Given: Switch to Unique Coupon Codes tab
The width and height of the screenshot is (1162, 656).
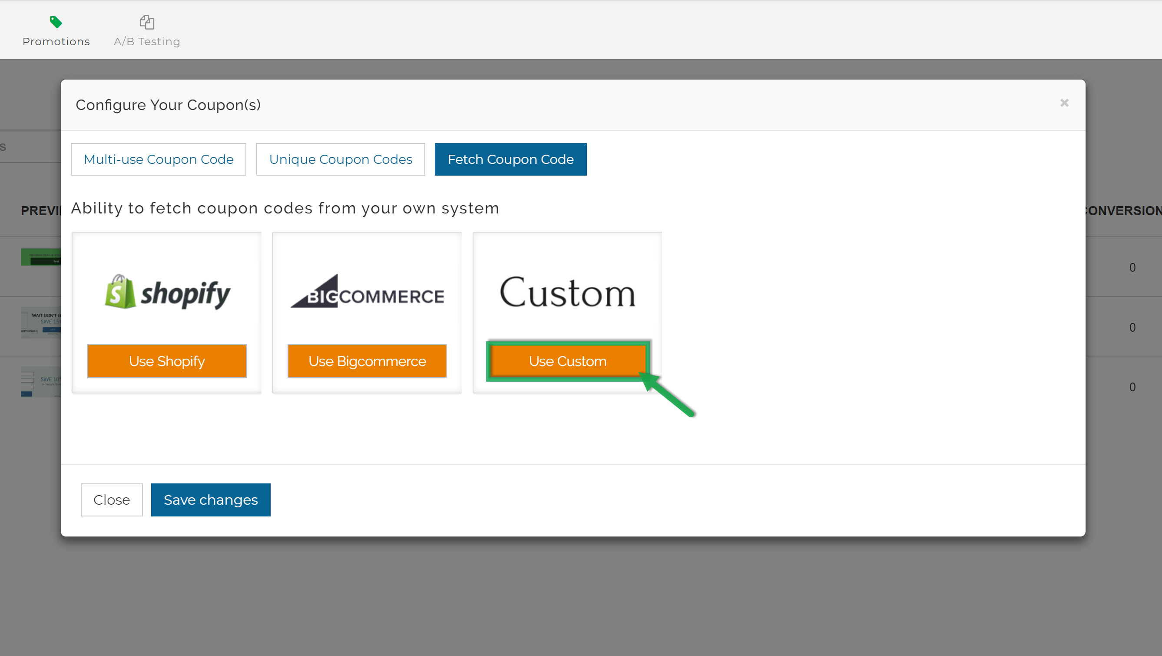Looking at the screenshot, I should [x=340, y=159].
